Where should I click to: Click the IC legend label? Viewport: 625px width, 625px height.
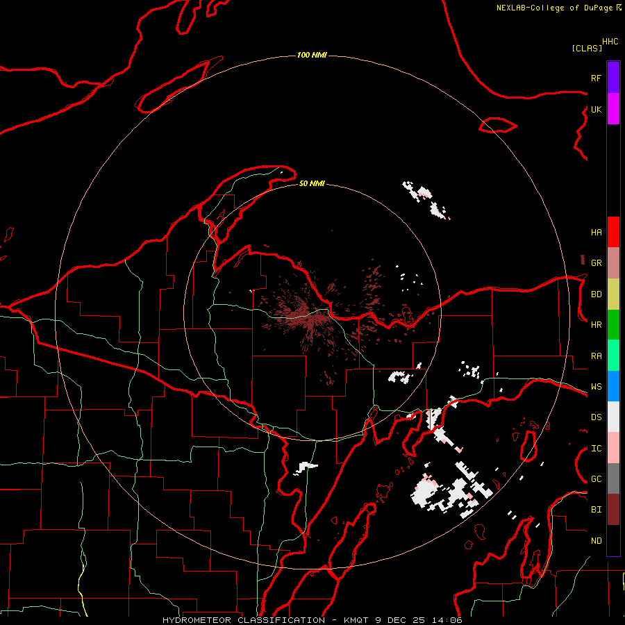(596, 449)
